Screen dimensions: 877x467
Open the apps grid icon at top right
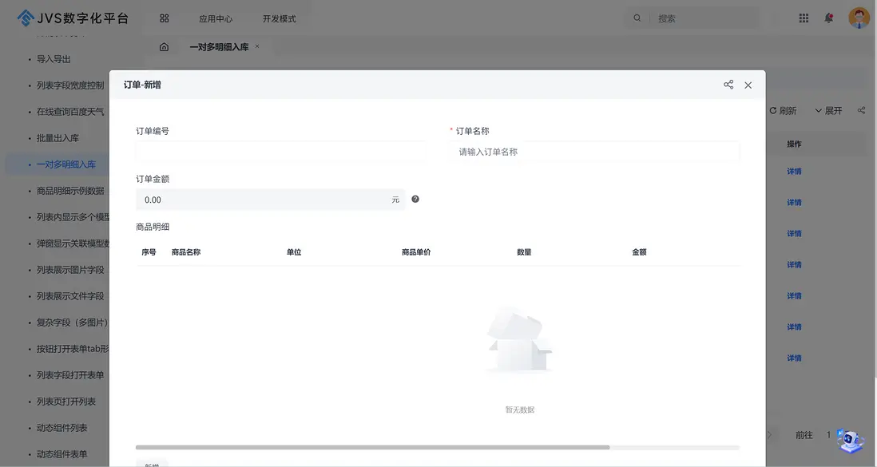(804, 18)
